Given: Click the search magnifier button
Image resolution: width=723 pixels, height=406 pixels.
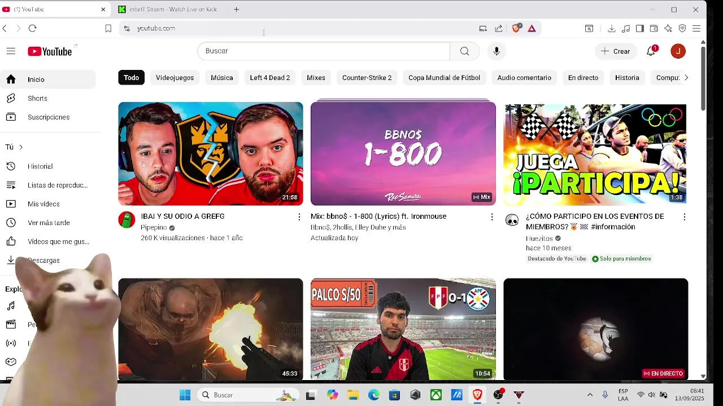Looking at the screenshot, I should pos(464,51).
